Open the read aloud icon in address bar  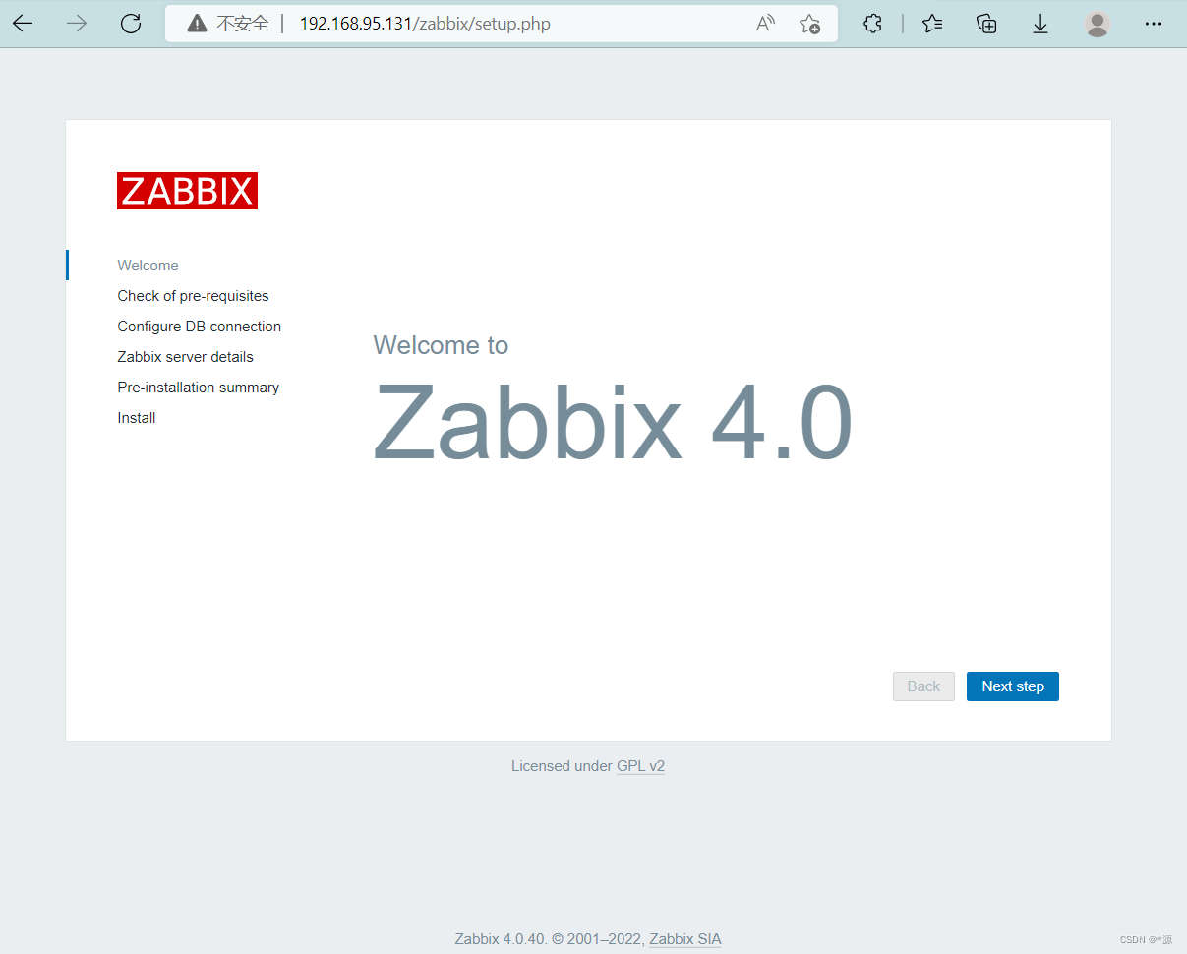click(765, 24)
